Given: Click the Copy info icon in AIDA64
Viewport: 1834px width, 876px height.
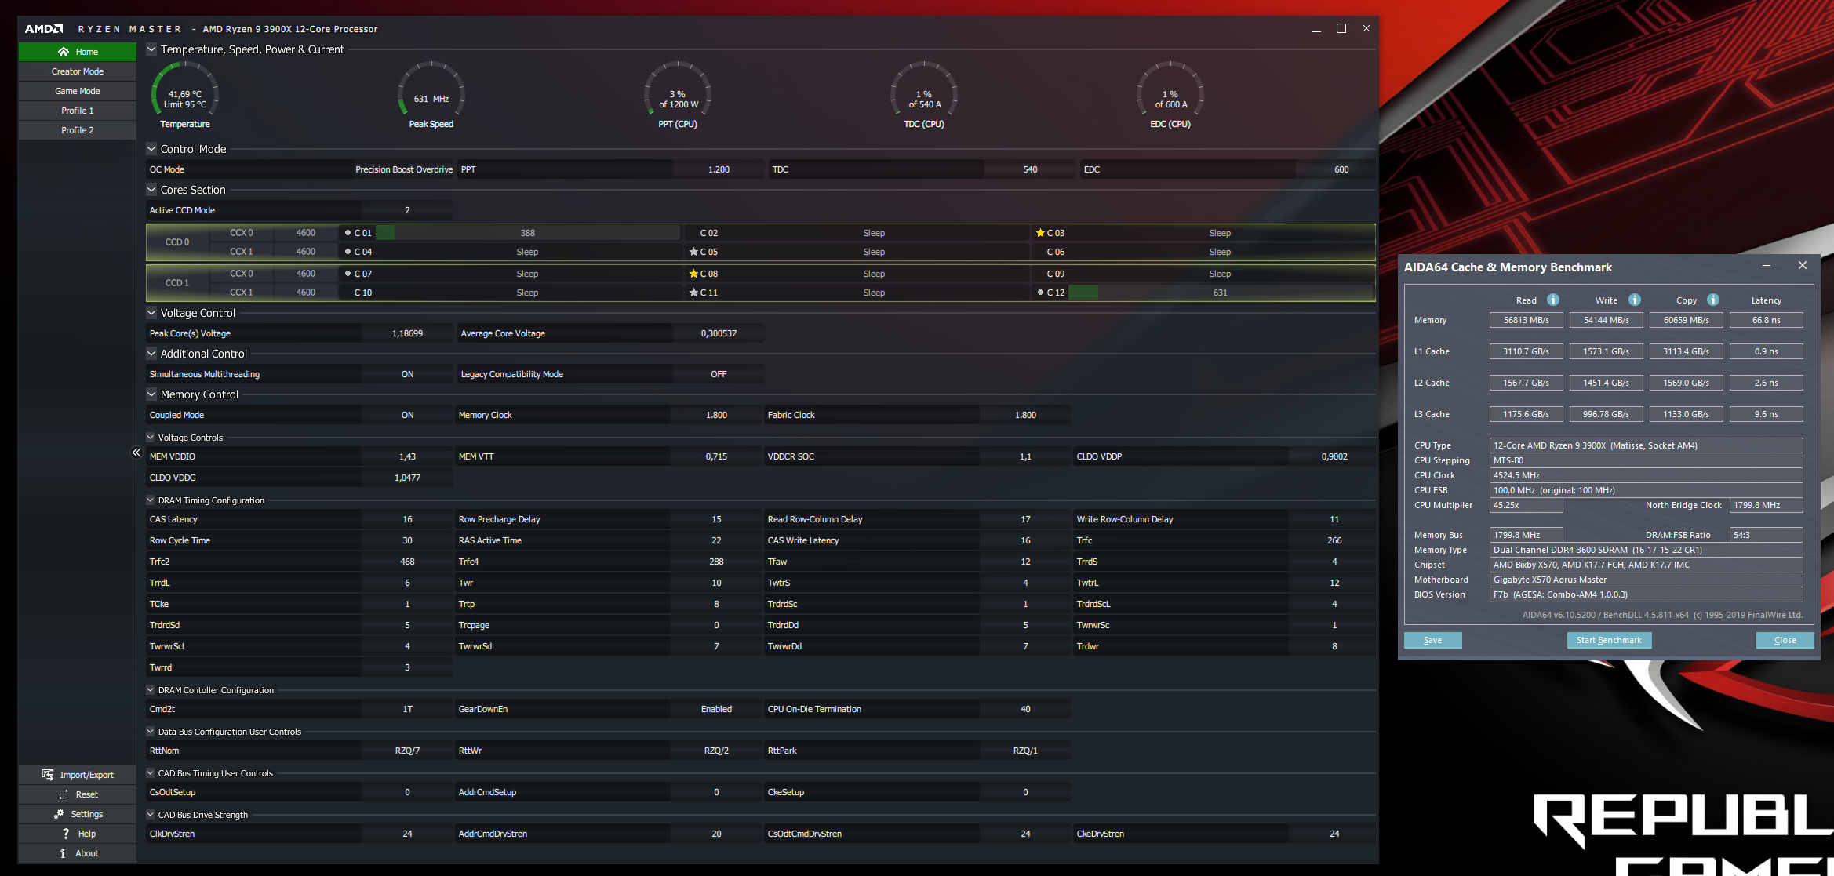Looking at the screenshot, I should pyautogui.click(x=1713, y=300).
